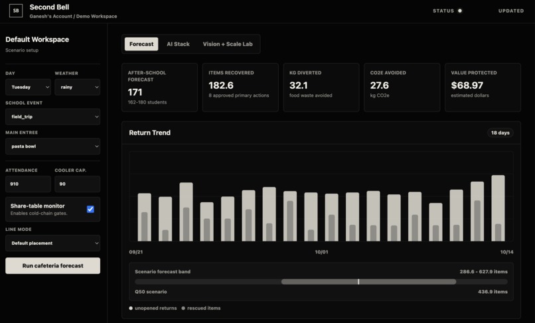Click the After-School Forecast card value 171
The height and width of the screenshot is (323, 535).
[x=135, y=92]
